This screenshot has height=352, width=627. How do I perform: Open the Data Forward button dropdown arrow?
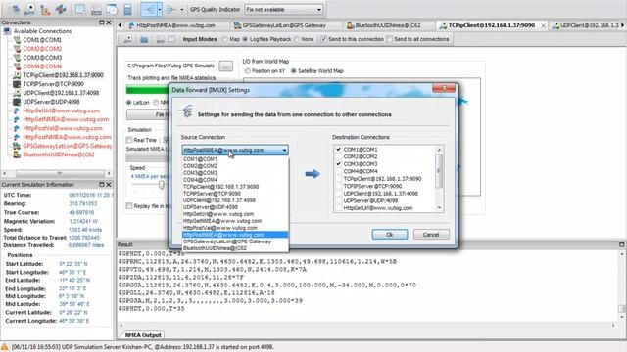pos(160,9)
